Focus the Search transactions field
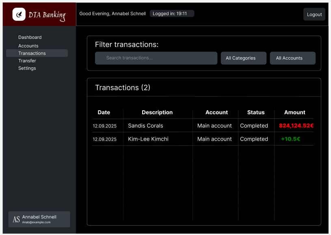331x235 pixels. point(156,58)
